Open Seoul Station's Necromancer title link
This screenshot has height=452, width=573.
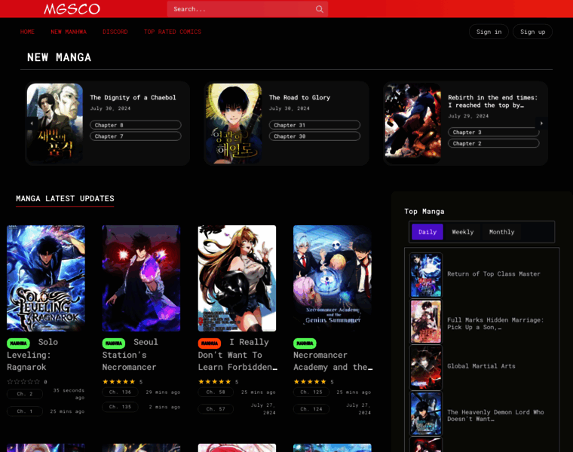coord(130,355)
